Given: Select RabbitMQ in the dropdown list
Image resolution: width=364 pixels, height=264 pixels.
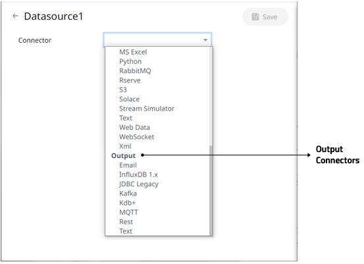Looking at the screenshot, I should pyautogui.click(x=135, y=71).
